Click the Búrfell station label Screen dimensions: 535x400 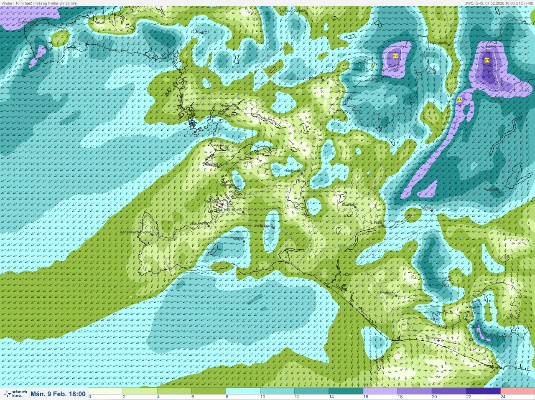pos(425,208)
